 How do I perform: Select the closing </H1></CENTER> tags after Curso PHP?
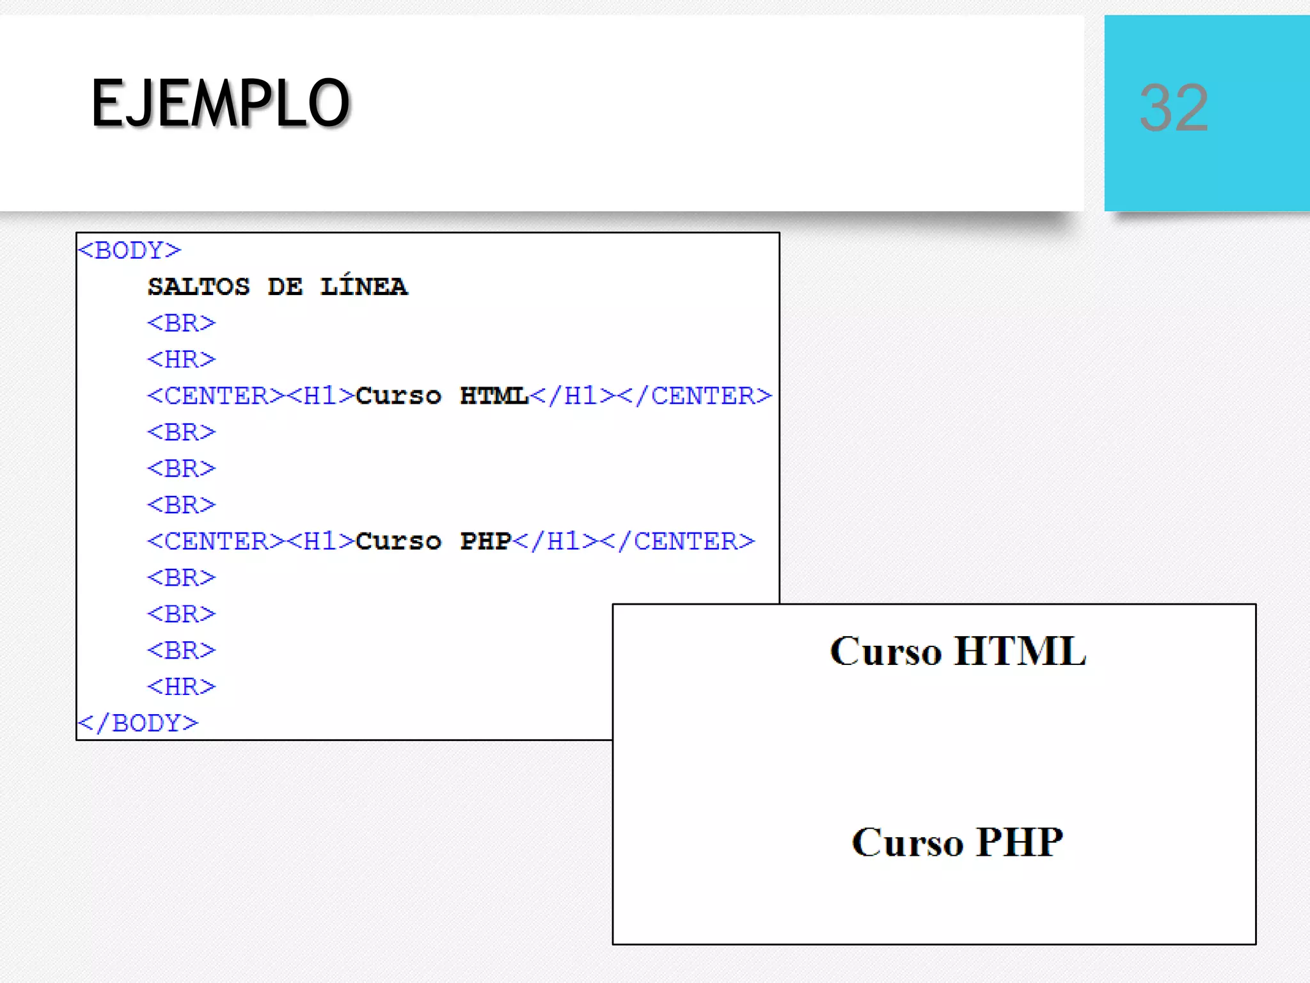[x=634, y=541]
